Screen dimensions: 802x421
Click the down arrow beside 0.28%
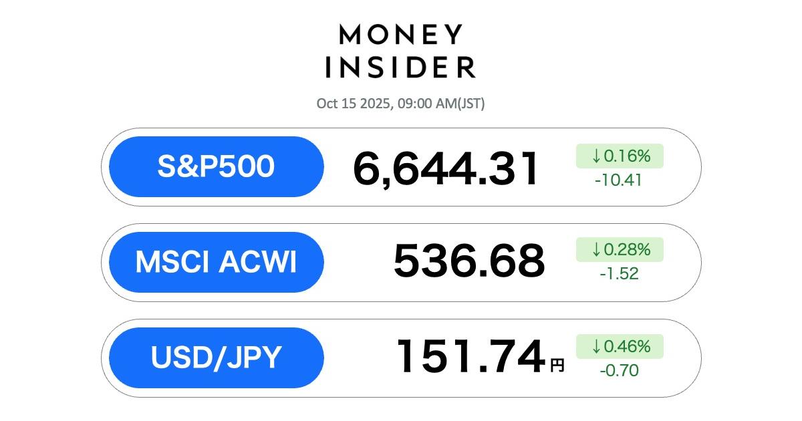point(596,250)
